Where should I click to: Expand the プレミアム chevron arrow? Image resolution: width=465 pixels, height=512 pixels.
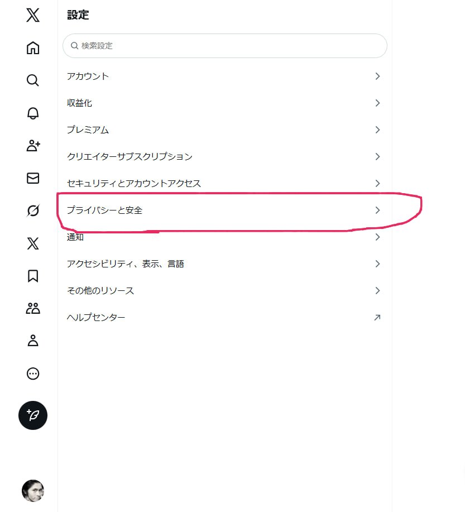pyautogui.click(x=377, y=130)
